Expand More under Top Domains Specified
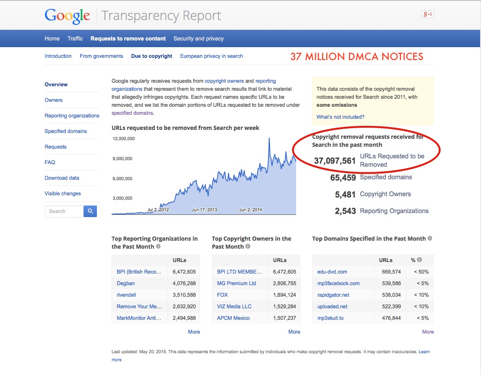Image resolution: width=481 pixels, height=375 pixels. pos(428,332)
